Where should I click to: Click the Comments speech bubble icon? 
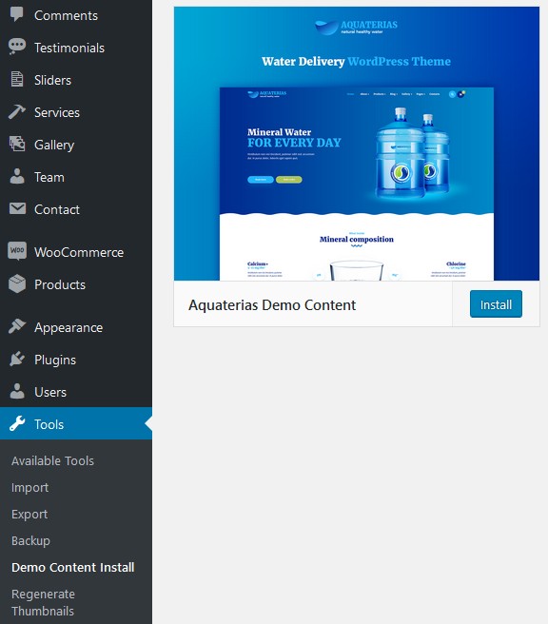(x=17, y=14)
